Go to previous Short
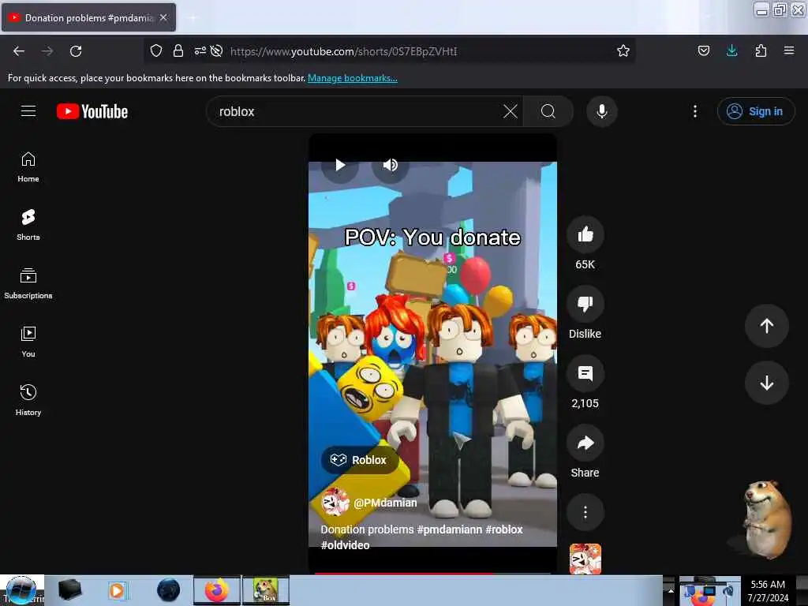Screen dimensions: 808x606 [766, 326]
